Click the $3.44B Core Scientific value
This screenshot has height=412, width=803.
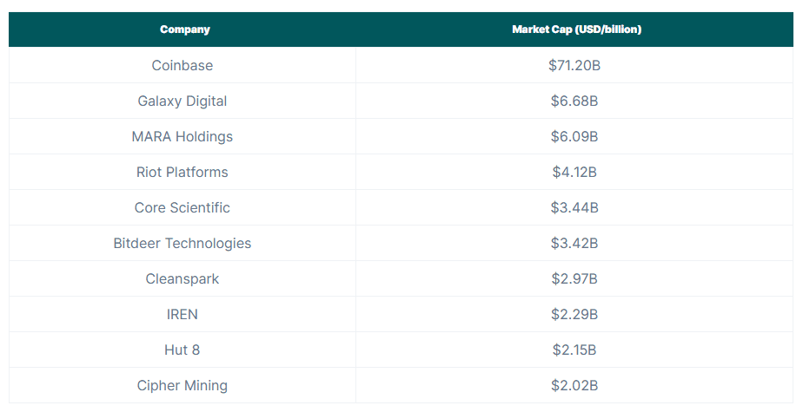(574, 208)
